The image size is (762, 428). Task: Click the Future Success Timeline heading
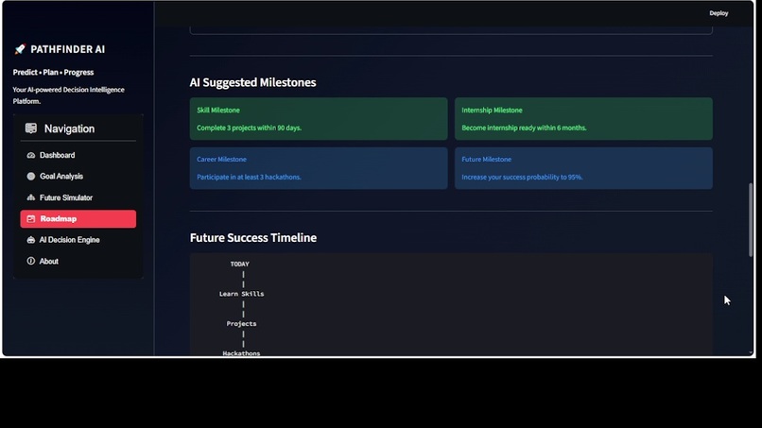[x=253, y=237]
